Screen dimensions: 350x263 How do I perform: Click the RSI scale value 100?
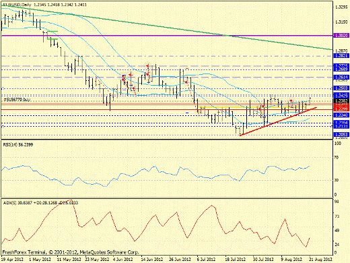[x=338, y=143]
